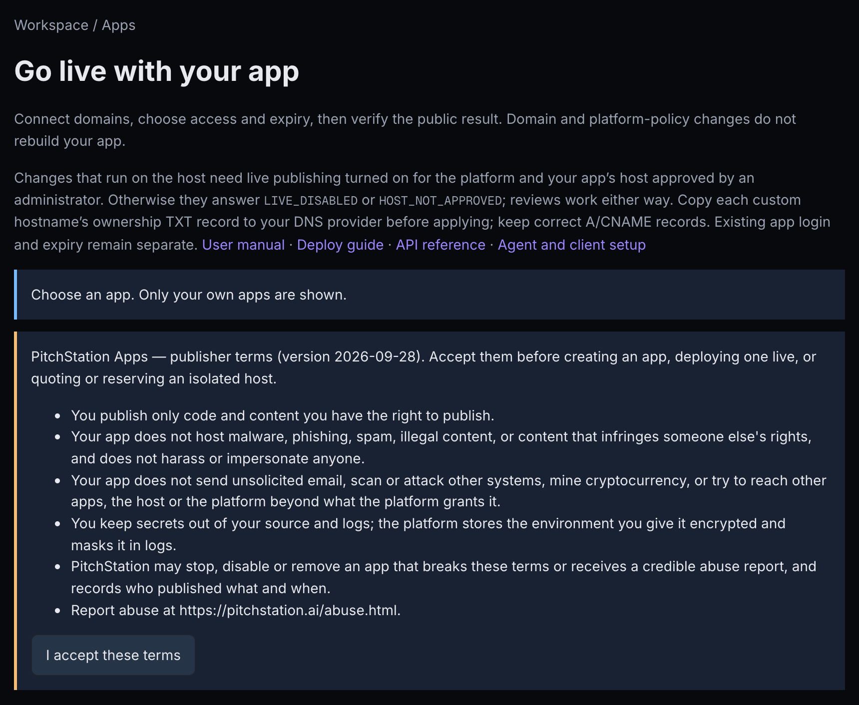Image resolution: width=859 pixels, height=705 pixels.
Task: Click the bullet about malware and phishing
Action: (441, 447)
